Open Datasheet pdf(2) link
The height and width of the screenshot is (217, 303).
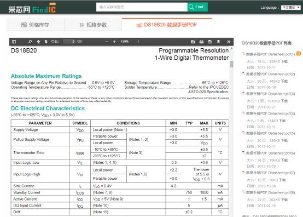coord(271,74)
